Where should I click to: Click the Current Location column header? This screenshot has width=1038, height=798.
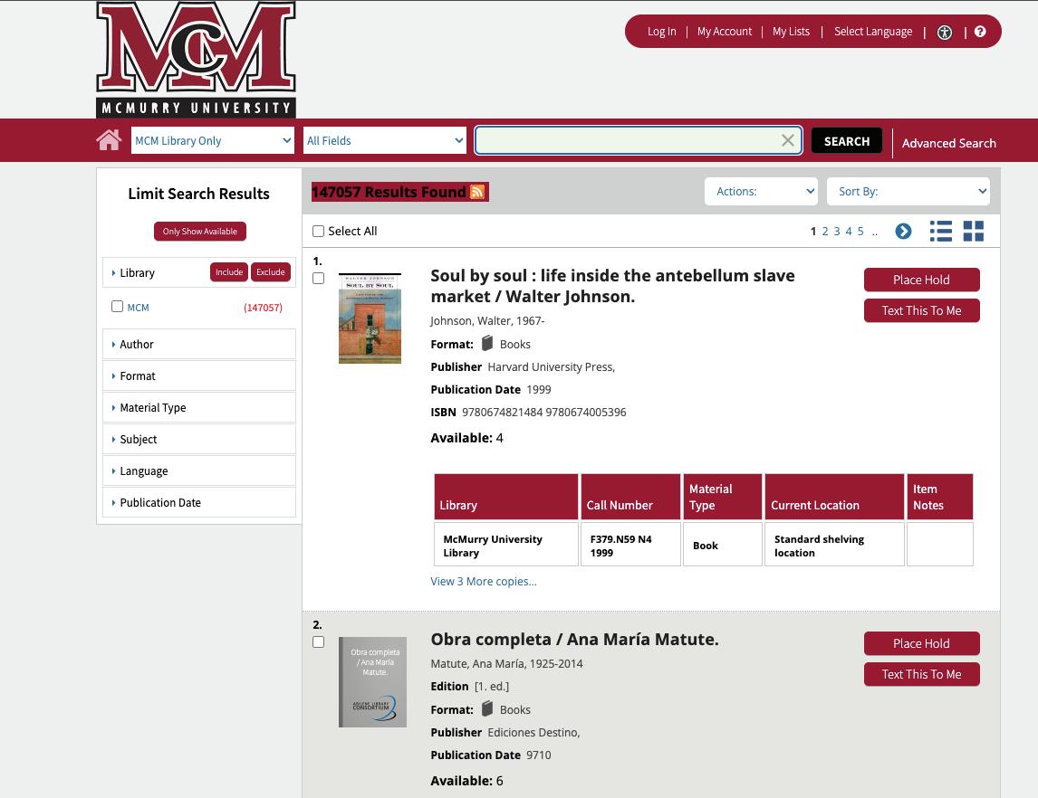(834, 497)
